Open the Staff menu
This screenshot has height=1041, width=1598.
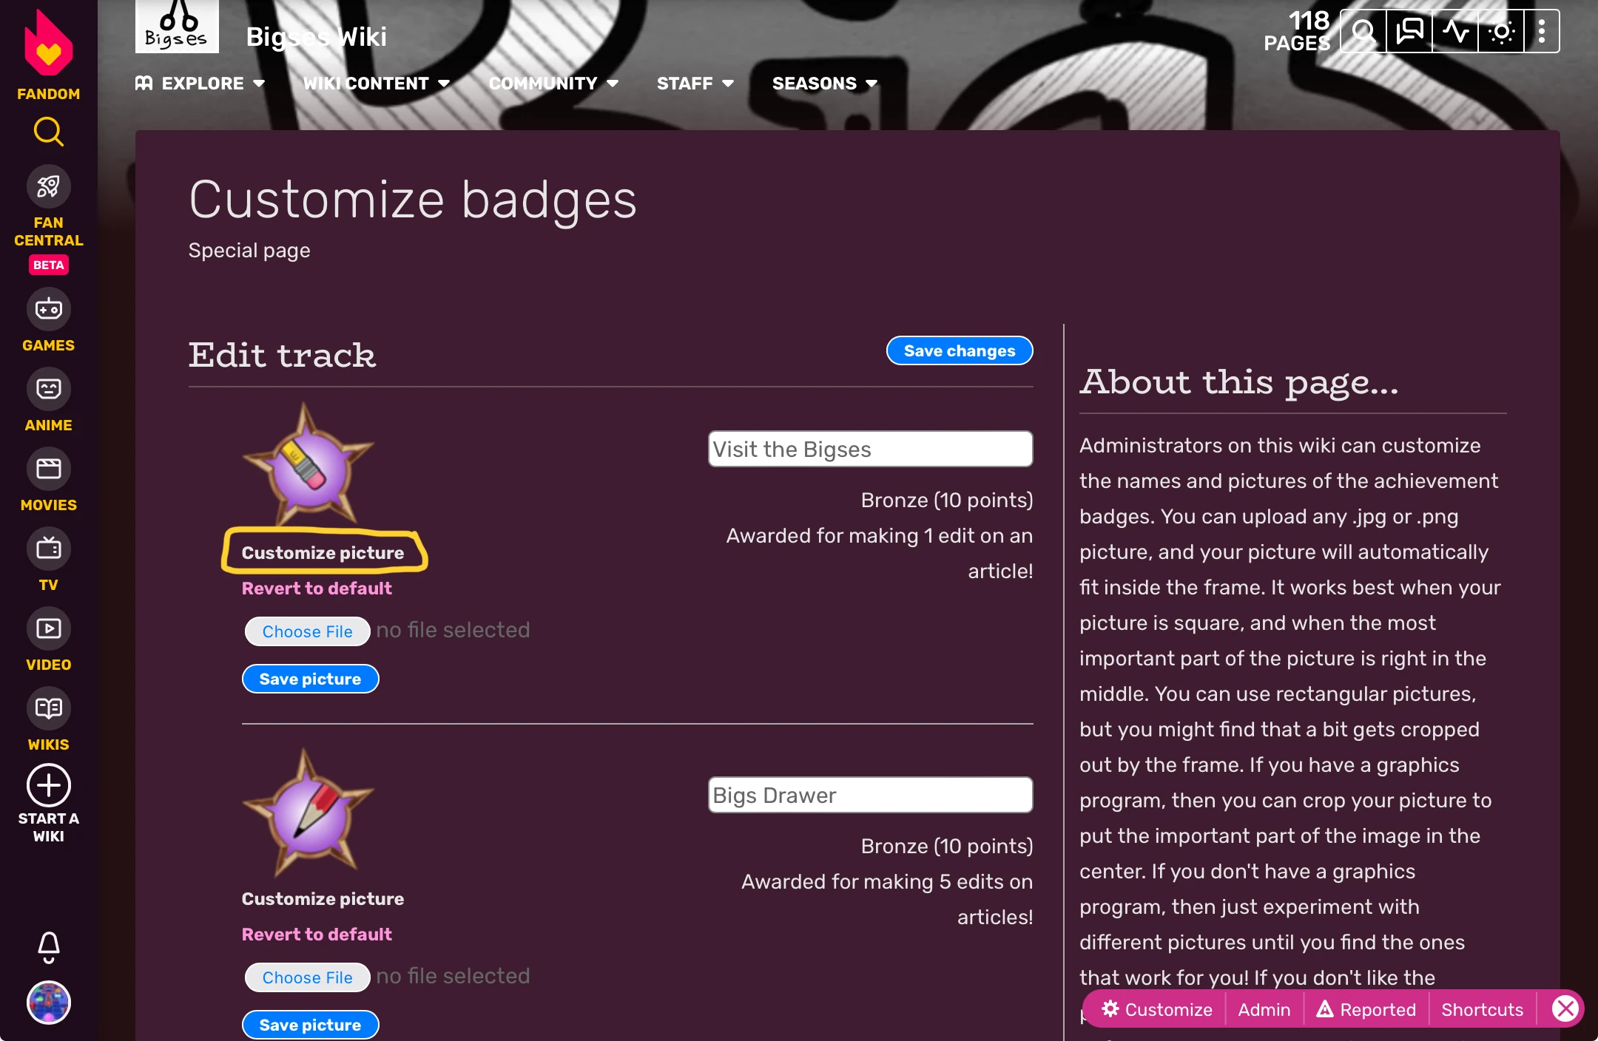click(693, 83)
